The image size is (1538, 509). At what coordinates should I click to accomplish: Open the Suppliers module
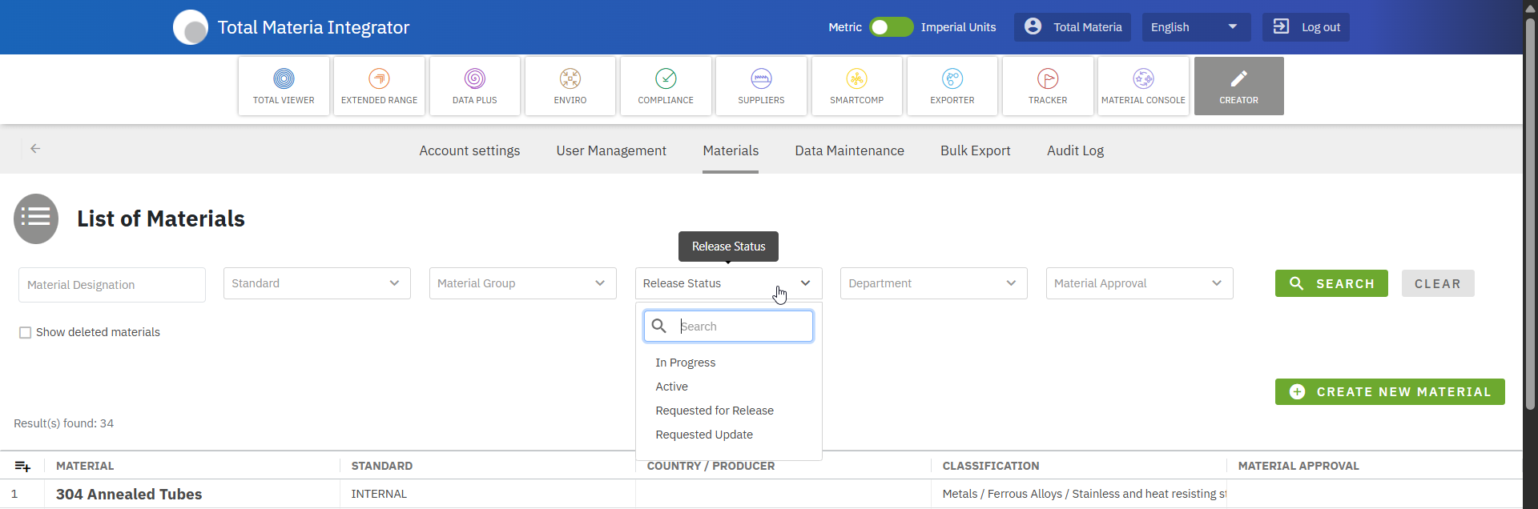[761, 86]
